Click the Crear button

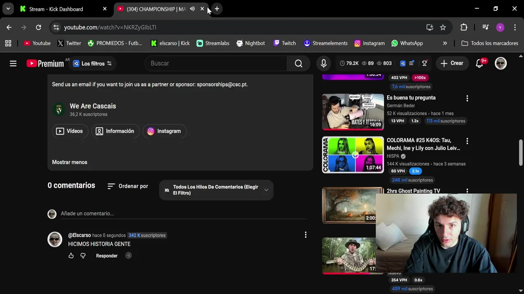452,63
